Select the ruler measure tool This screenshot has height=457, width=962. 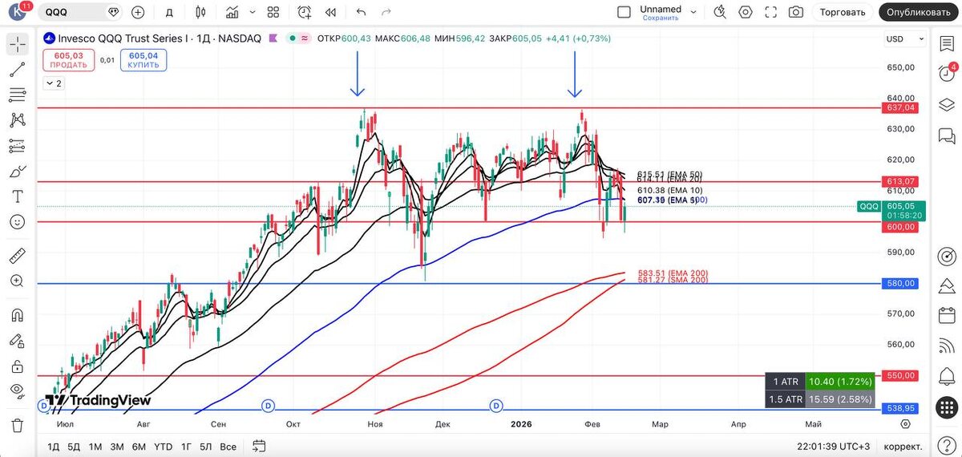tap(17, 256)
